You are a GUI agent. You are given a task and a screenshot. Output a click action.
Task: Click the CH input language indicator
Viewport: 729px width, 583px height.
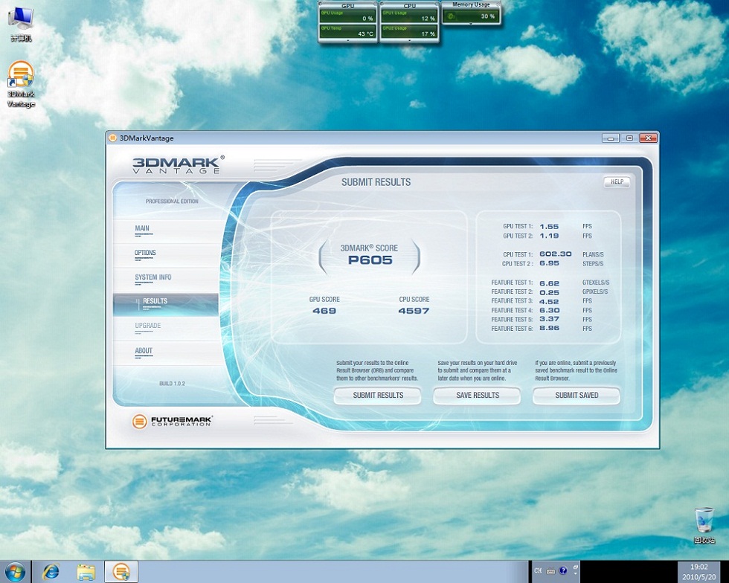(538, 570)
